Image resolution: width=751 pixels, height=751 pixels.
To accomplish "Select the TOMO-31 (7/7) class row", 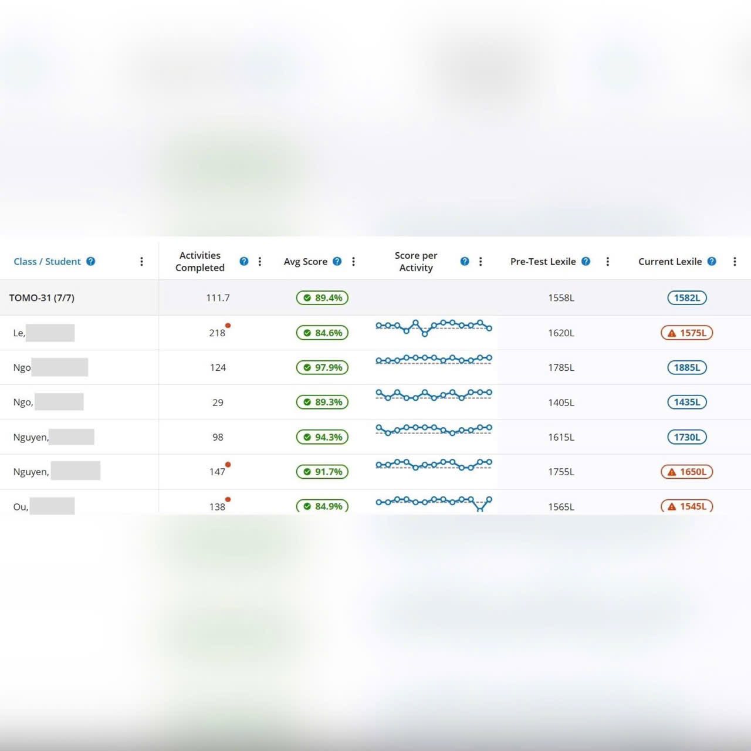I will pos(42,297).
